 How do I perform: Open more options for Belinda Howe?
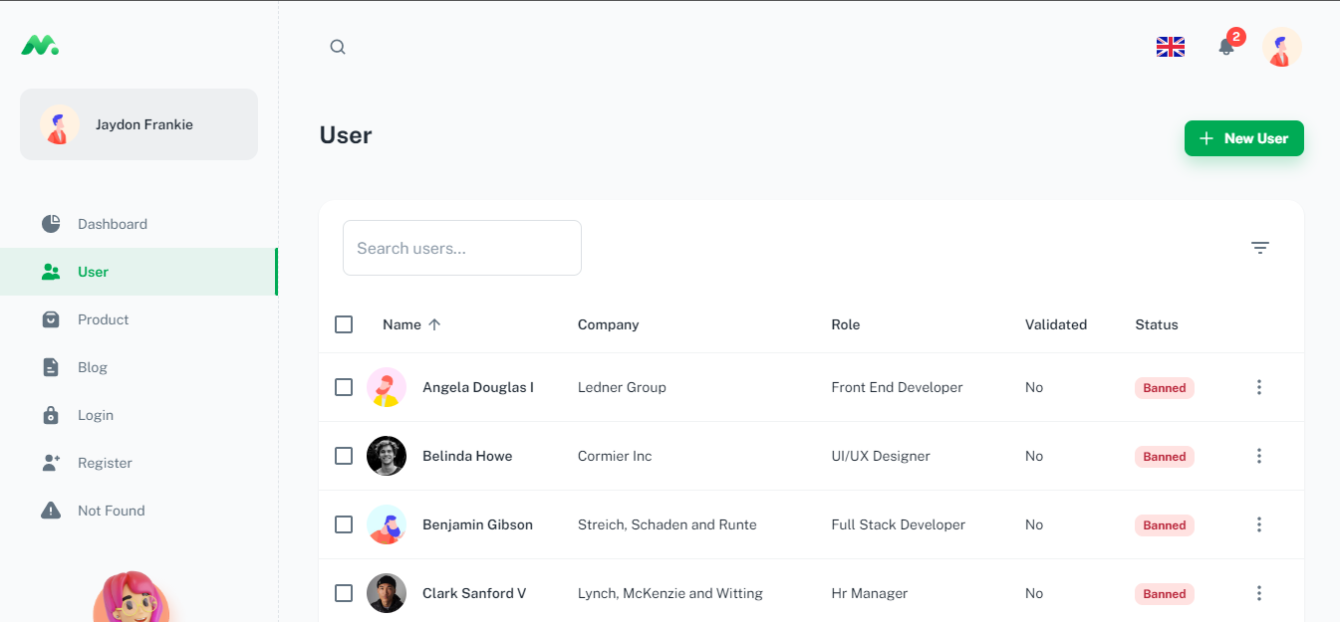(1259, 456)
